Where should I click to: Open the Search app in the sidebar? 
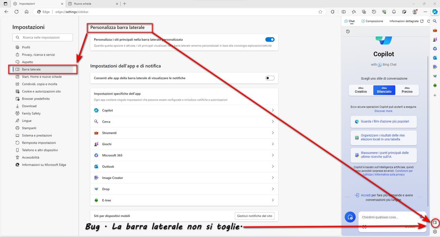pos(435,21)
